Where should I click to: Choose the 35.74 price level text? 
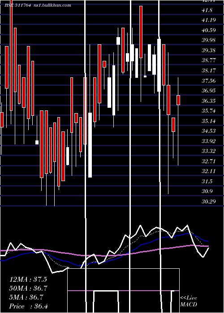(209, 111)
